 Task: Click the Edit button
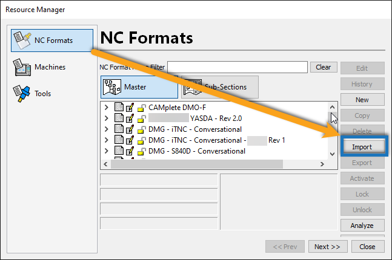click(362, 68)
